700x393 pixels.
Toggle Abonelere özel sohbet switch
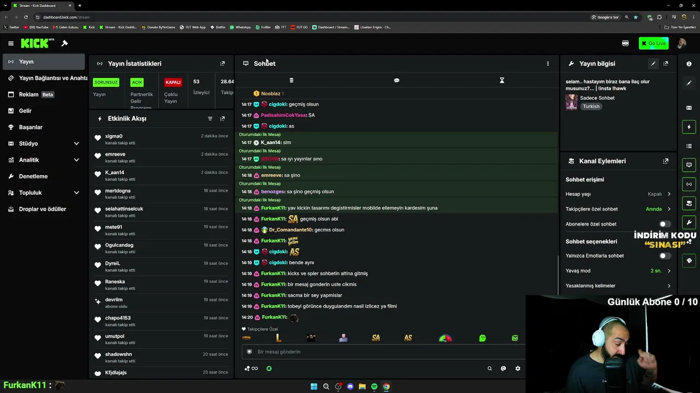[x=664, y=224]
